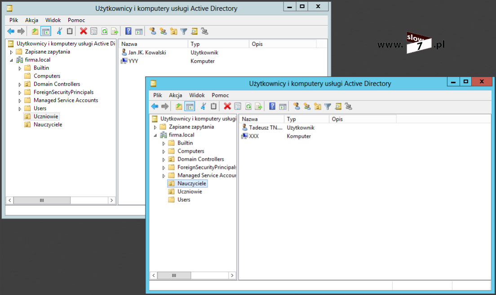Image resolution: width=496 pixels, height=295 pixels.
Task: Expand Domain Controllers node in front window
Action: click(x=164, y=159)
